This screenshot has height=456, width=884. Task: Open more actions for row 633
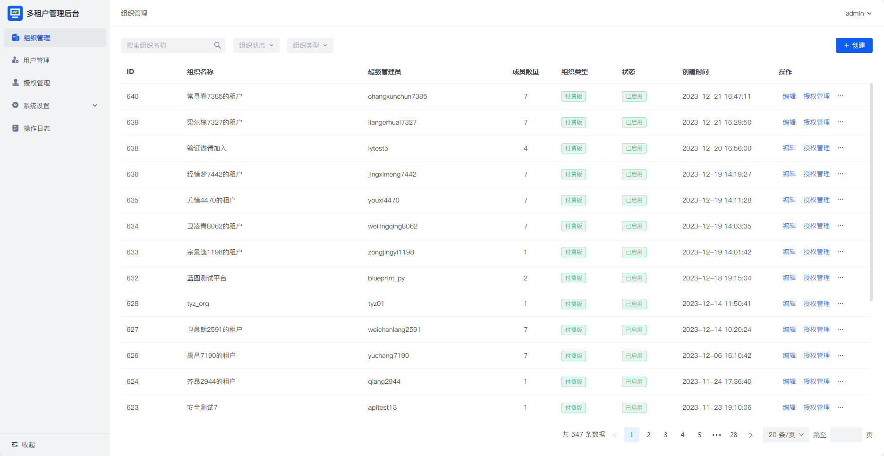tap(841, 252)
